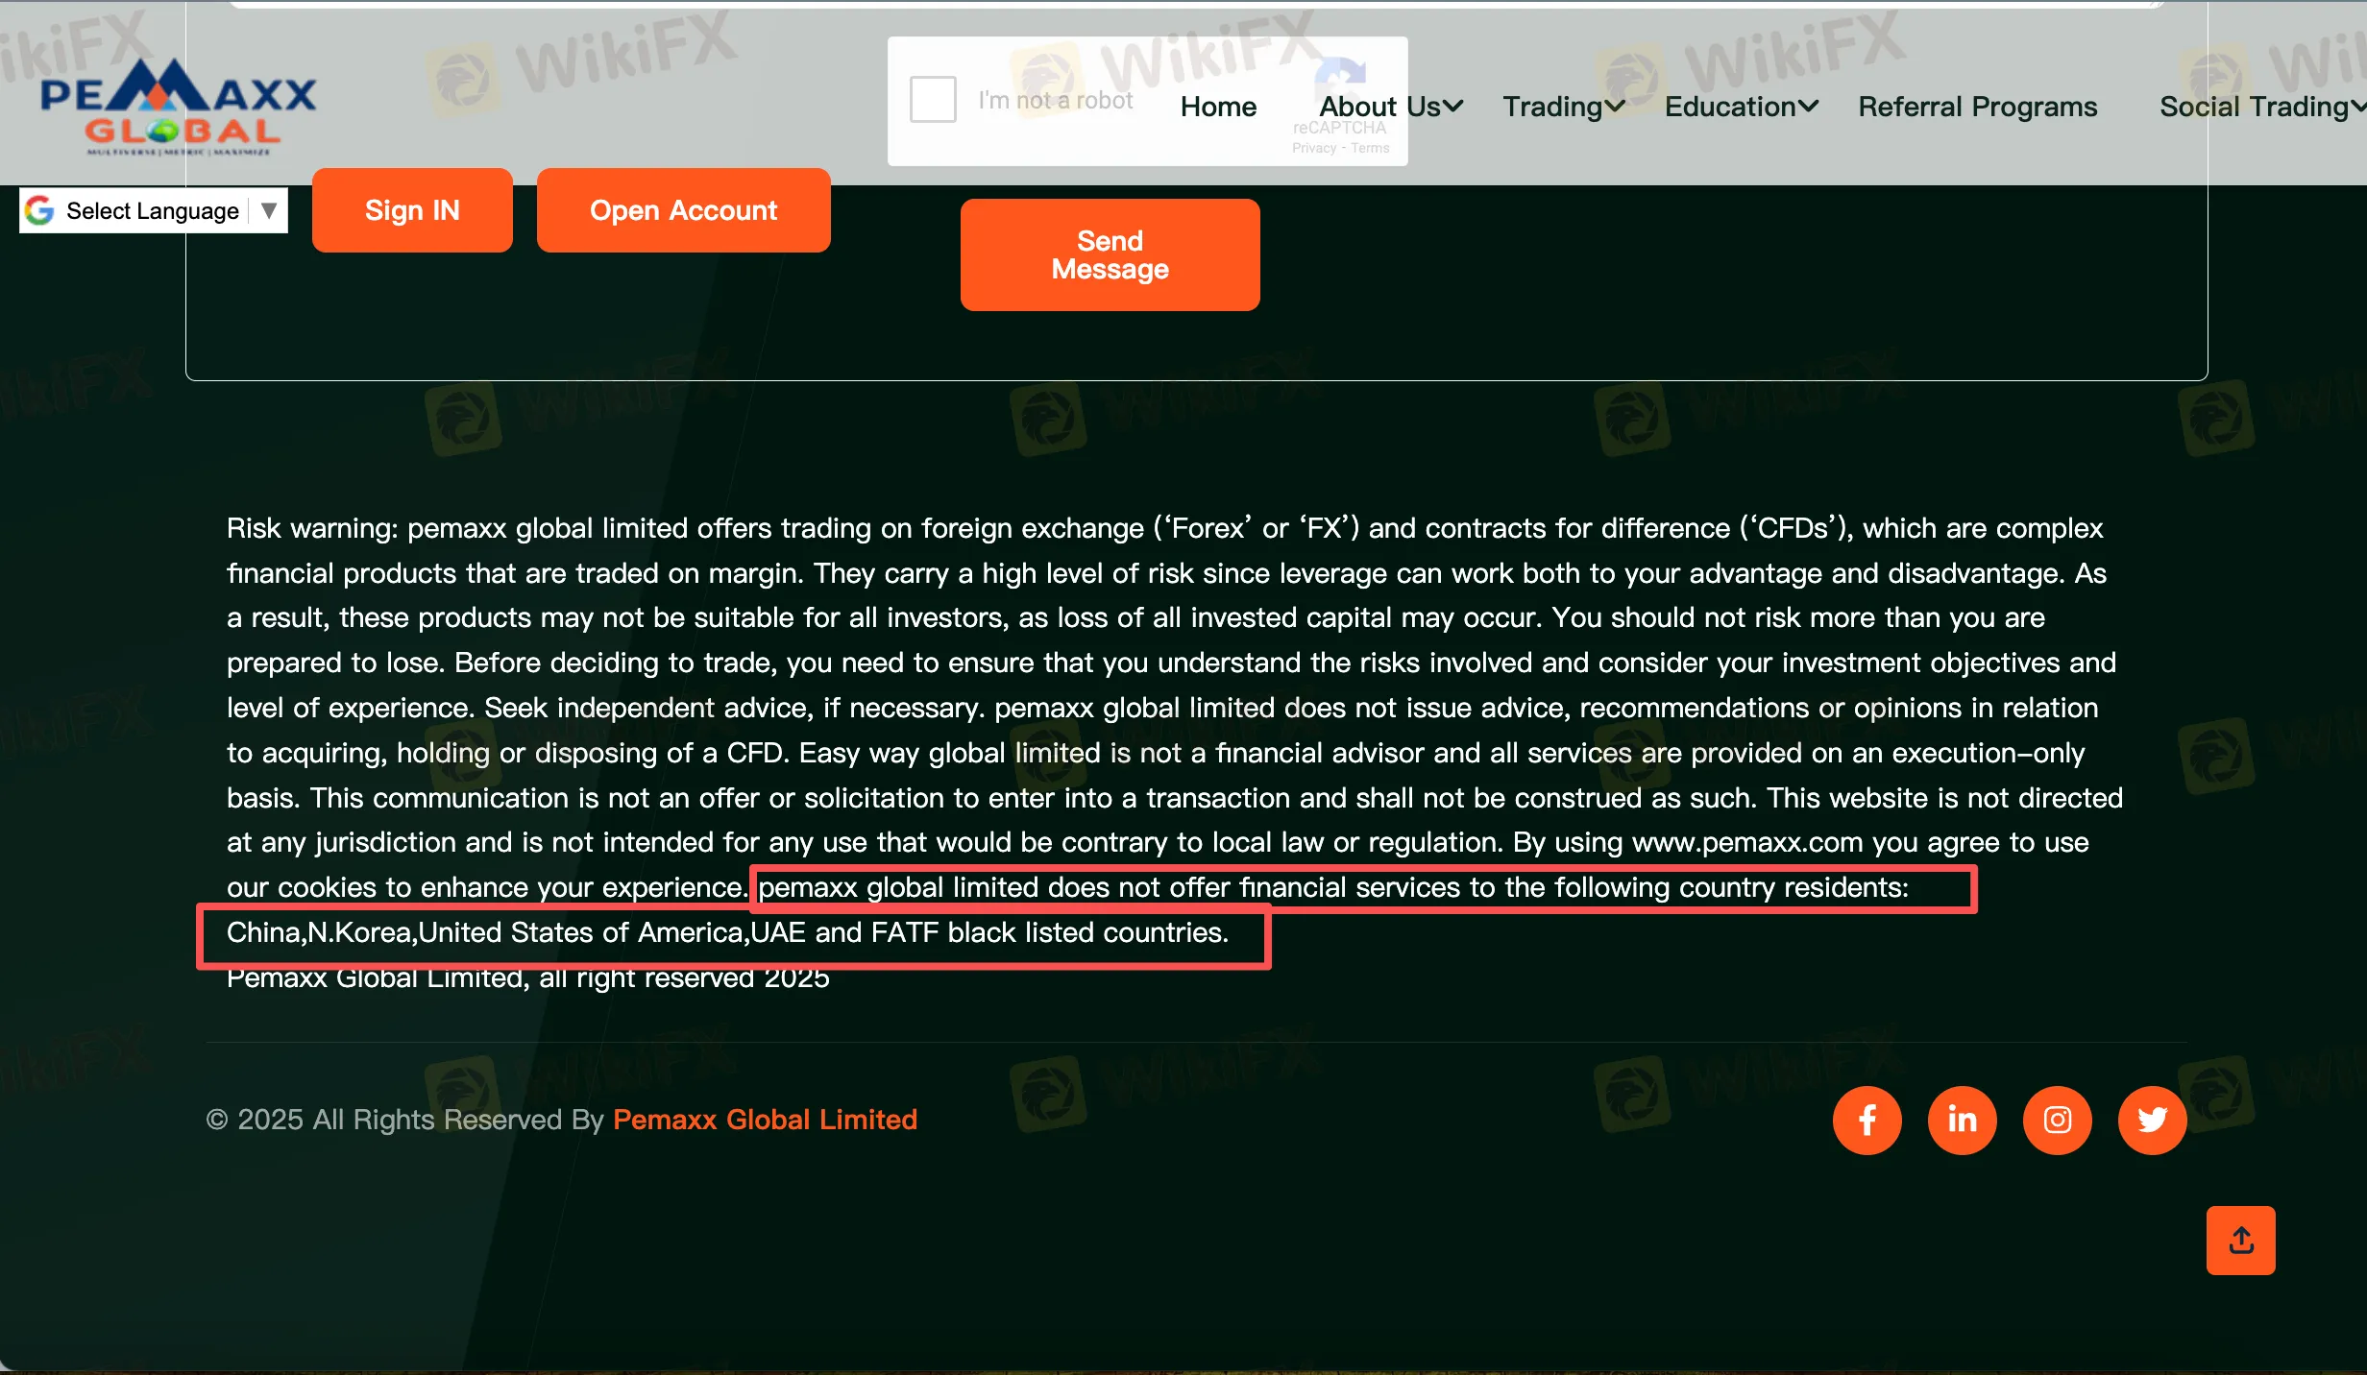Click the orange scroll-to-top arrow button

click(2240, 1241)
